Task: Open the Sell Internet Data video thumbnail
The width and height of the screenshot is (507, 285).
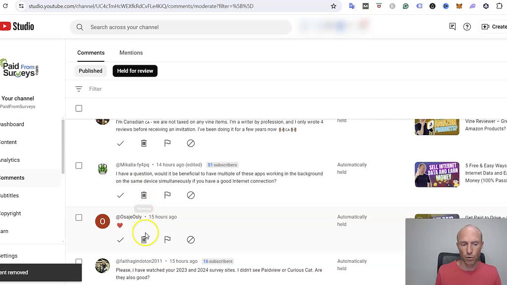Action: tap(437, 174)
